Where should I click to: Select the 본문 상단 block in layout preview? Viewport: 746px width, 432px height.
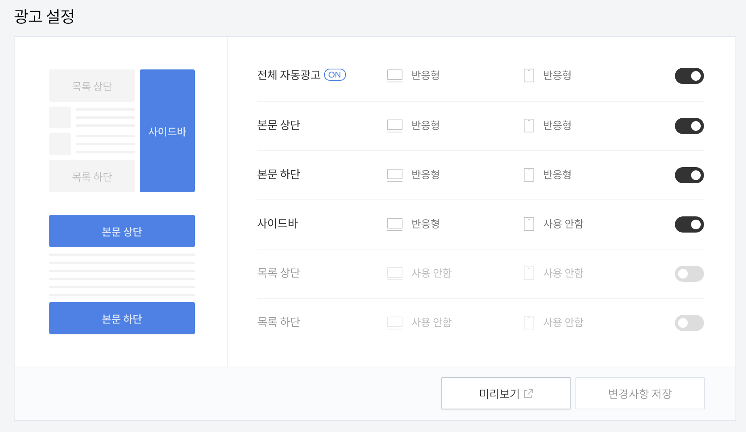122,231
